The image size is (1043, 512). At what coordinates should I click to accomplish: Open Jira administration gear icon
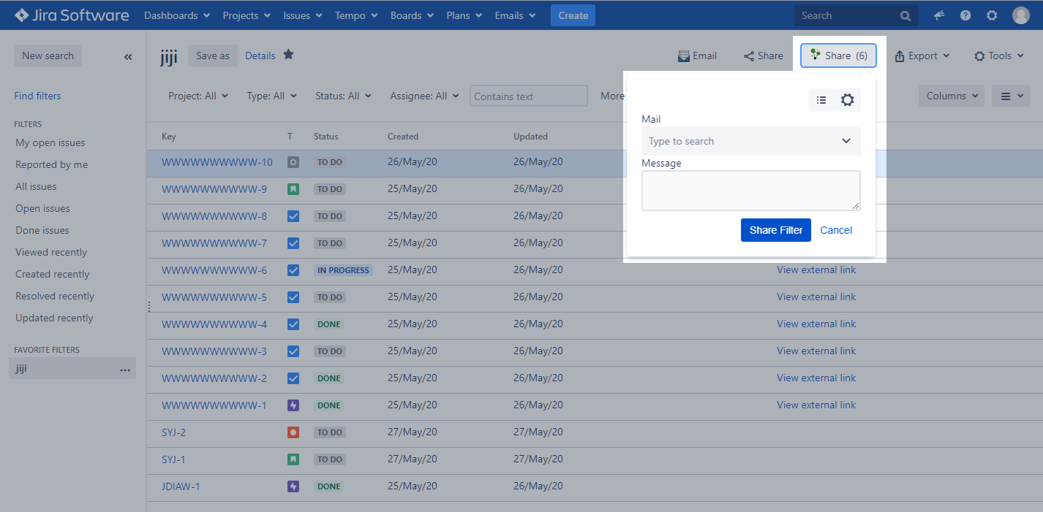[992, 15]
